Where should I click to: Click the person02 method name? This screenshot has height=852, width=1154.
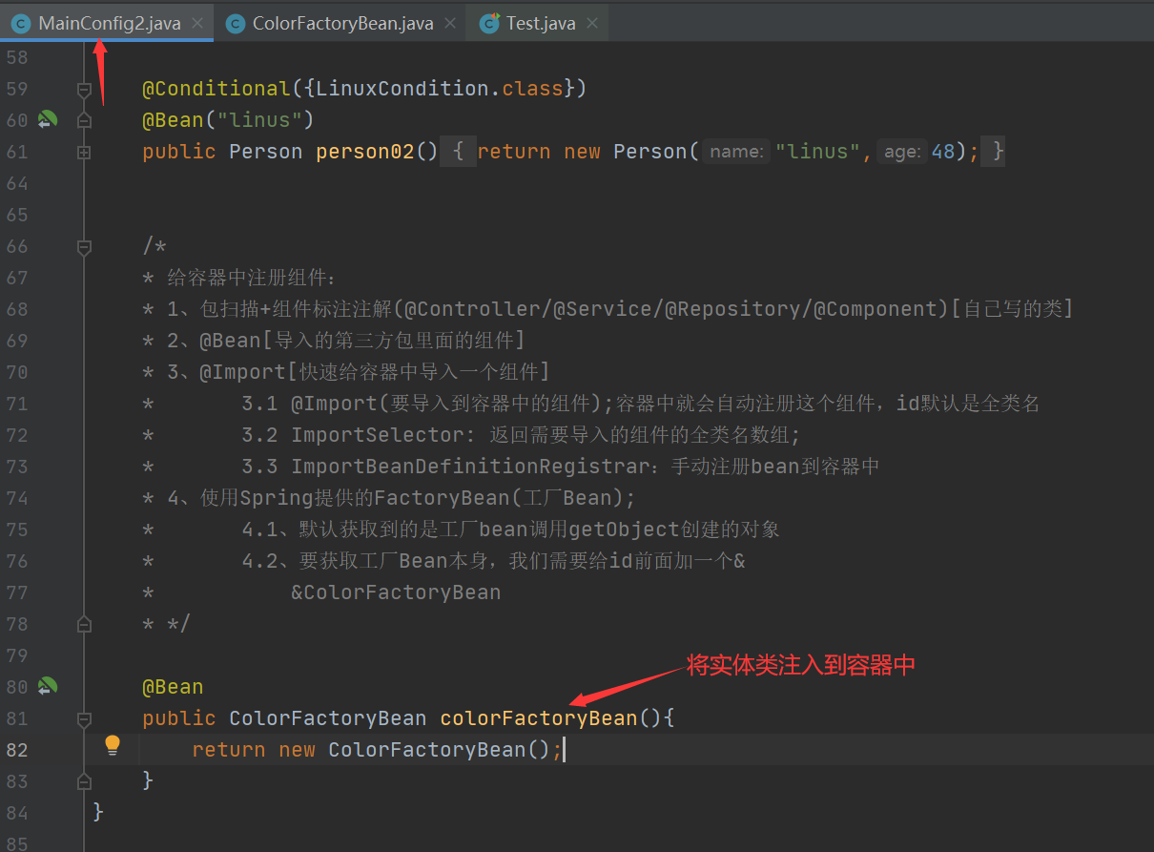click(365, 151)
